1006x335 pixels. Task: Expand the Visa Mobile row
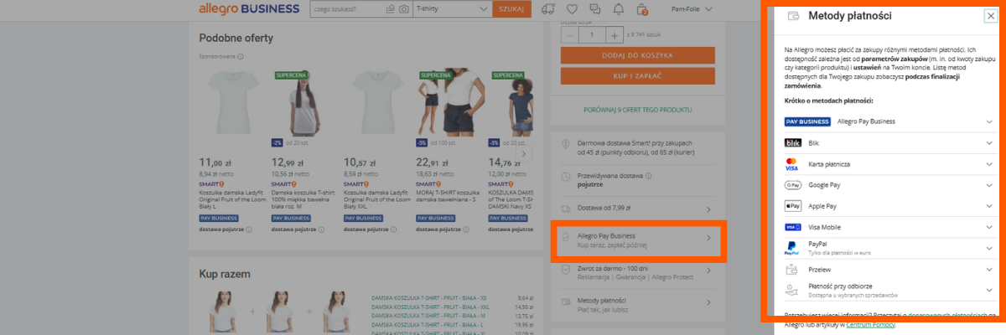889,227
